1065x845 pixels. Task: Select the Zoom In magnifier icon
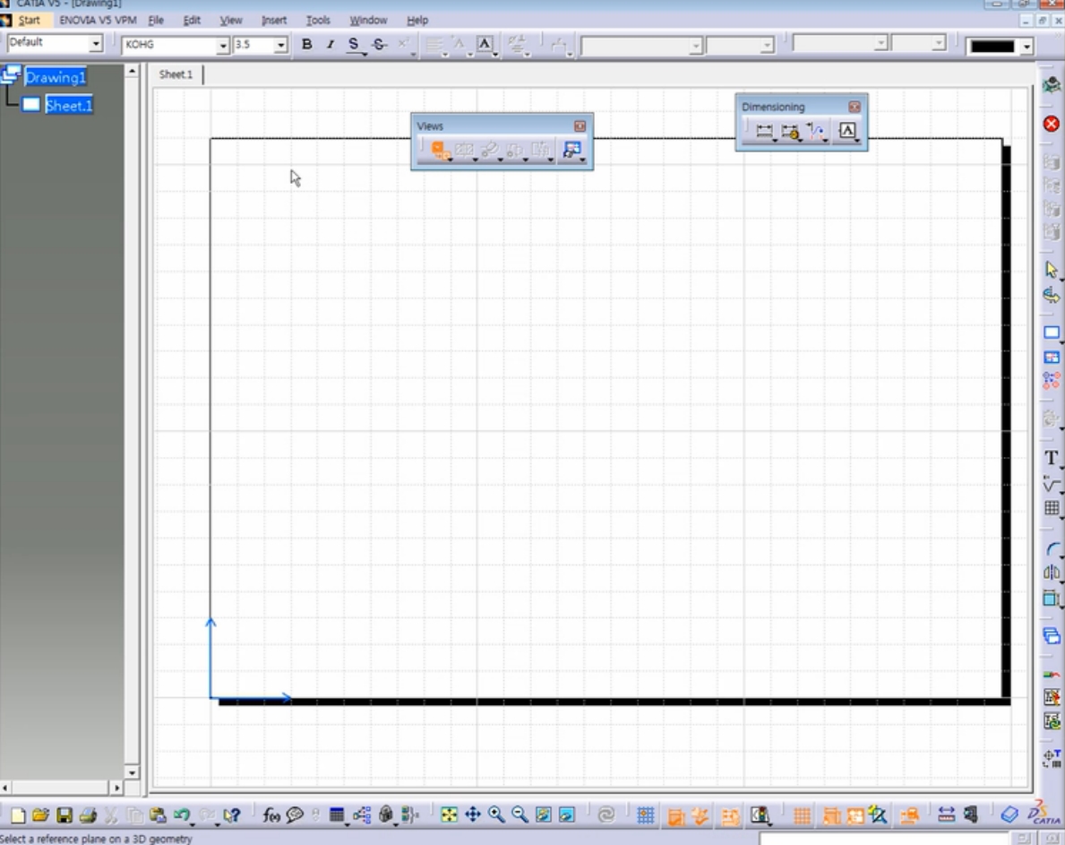(494, 815)
